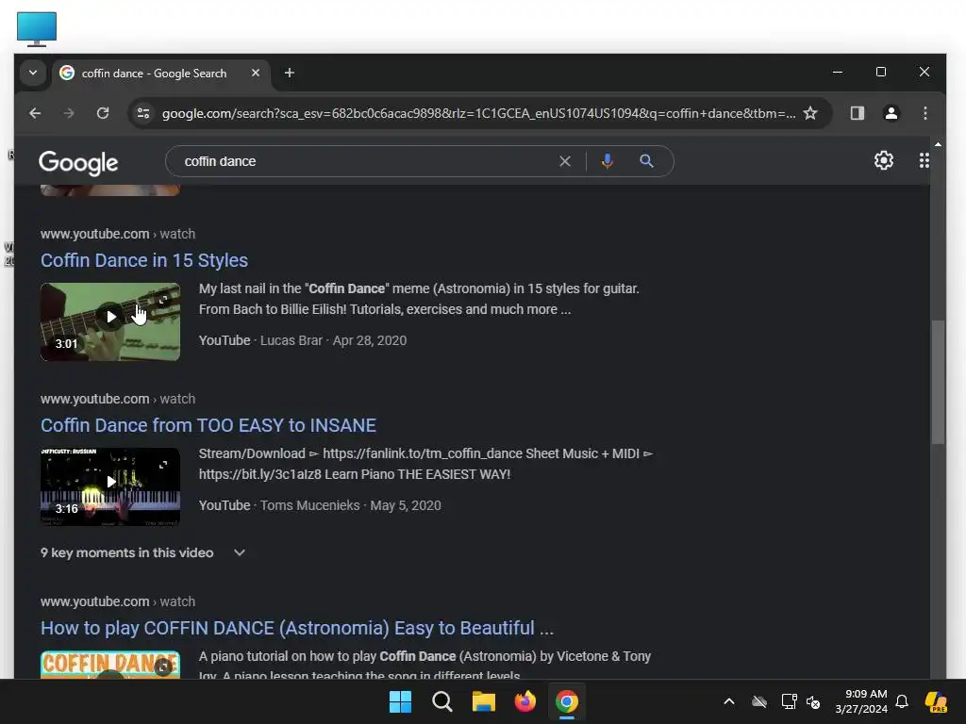This screenshot has height=724, width=966.
Task: Open the Windows Start menu
Action: [400, 701]
